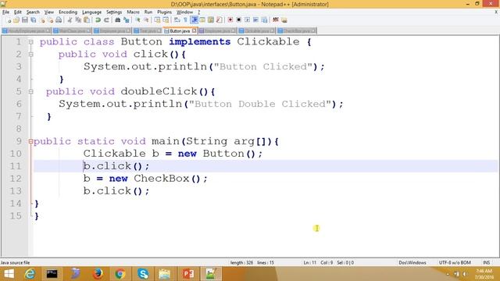Screen dimensions: 500x281
Task: Toggle Show All Characters pilcrow icon
Action: coord(185,20)
